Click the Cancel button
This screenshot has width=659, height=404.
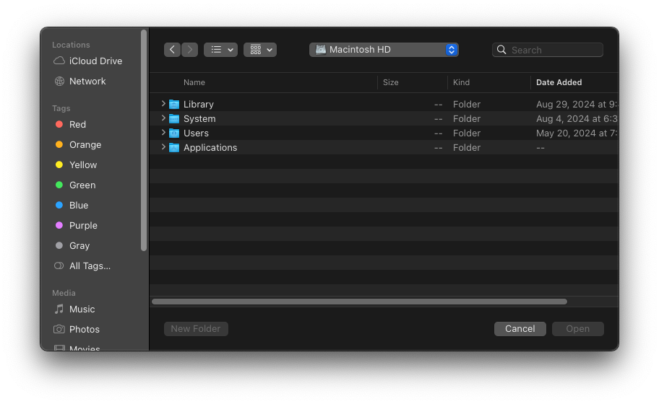[x=520, y=329]
